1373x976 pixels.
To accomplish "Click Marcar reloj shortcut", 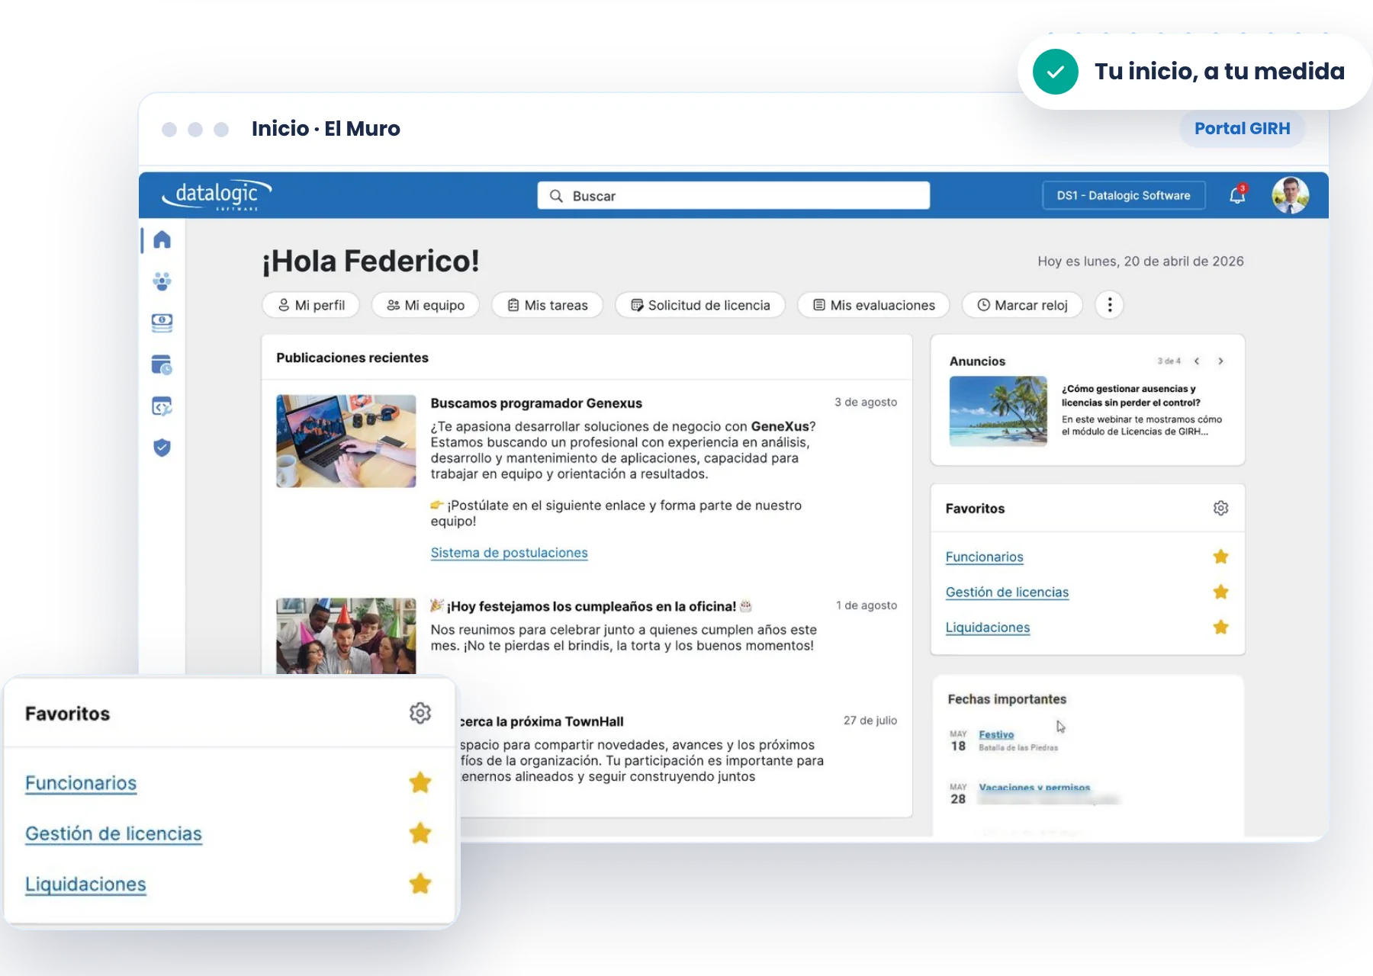I will pyautogui.click(x=1022, y=305).
